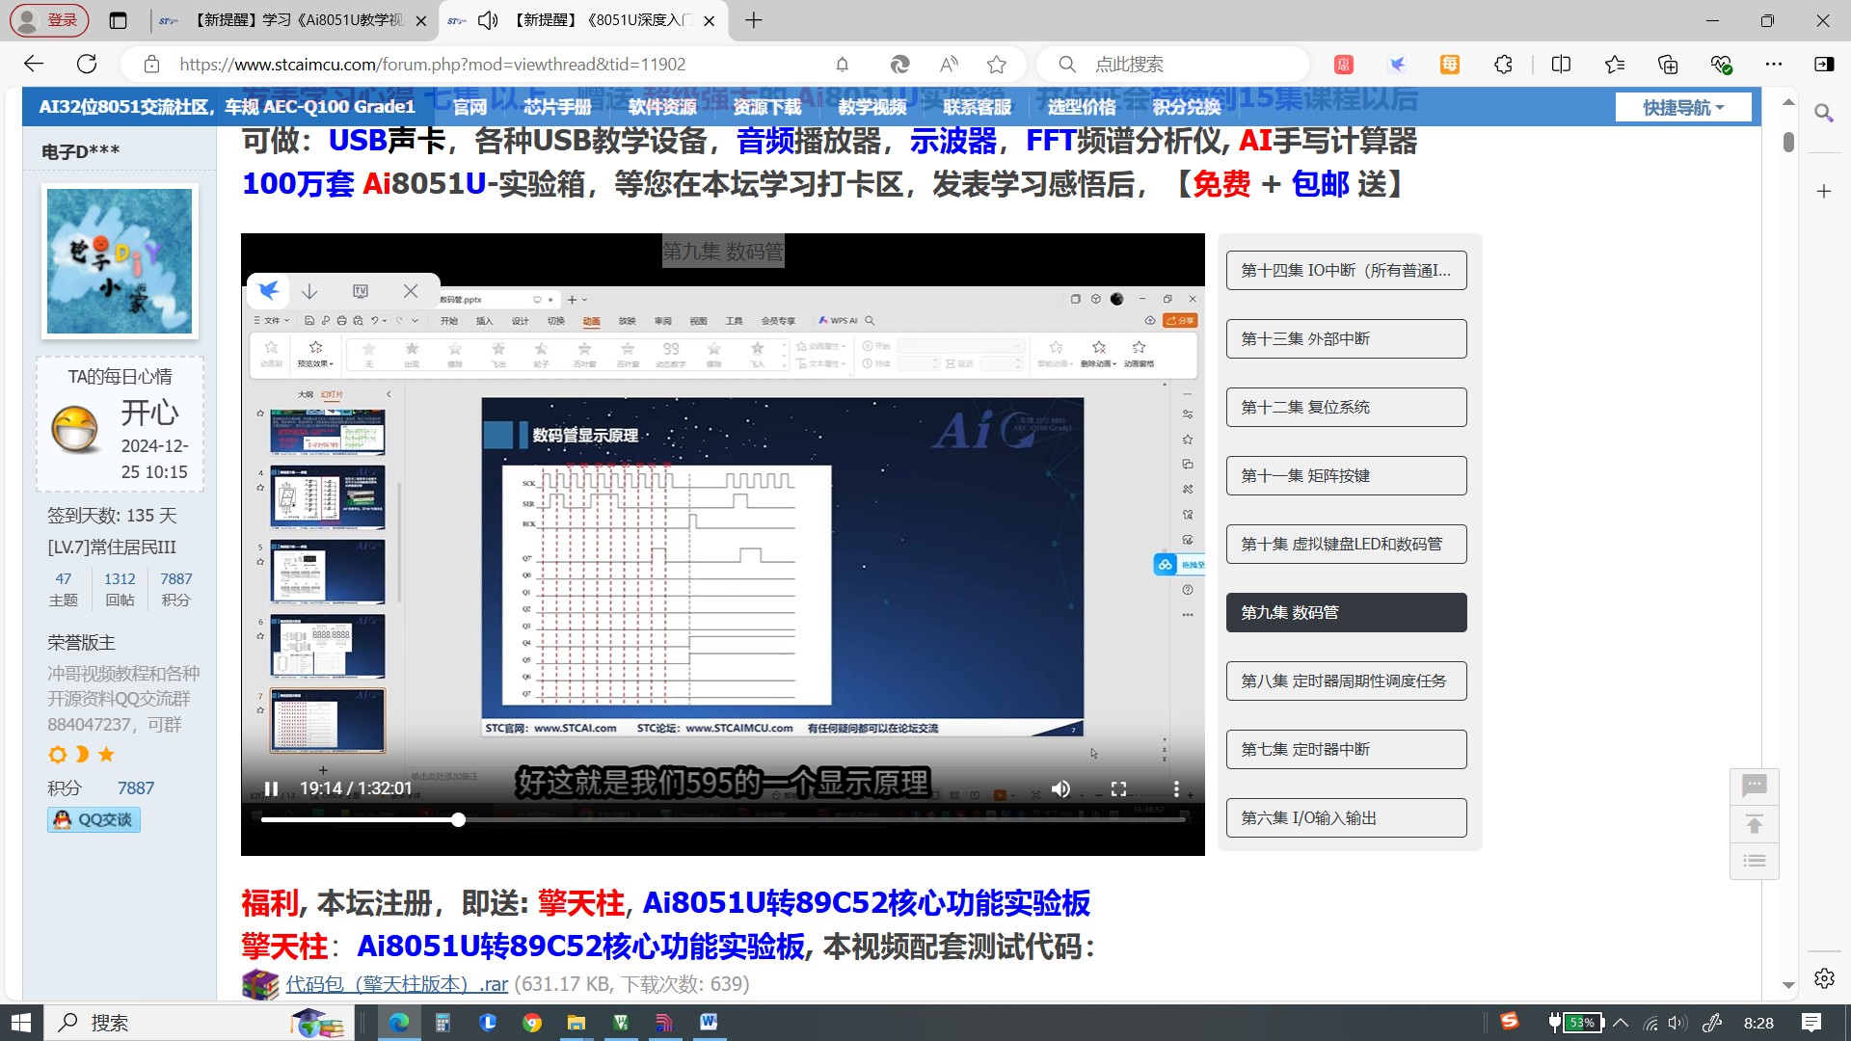Click the QQ交谈 button
Viewport: 1851px width, 1041px height.
pyautogui.click(x=94, y=819)
